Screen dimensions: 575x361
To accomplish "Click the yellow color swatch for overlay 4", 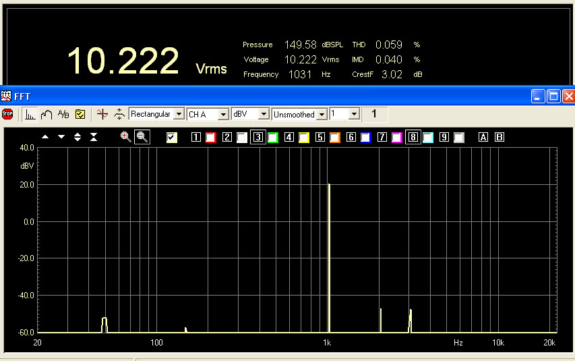I will click(x=304, y=138).
